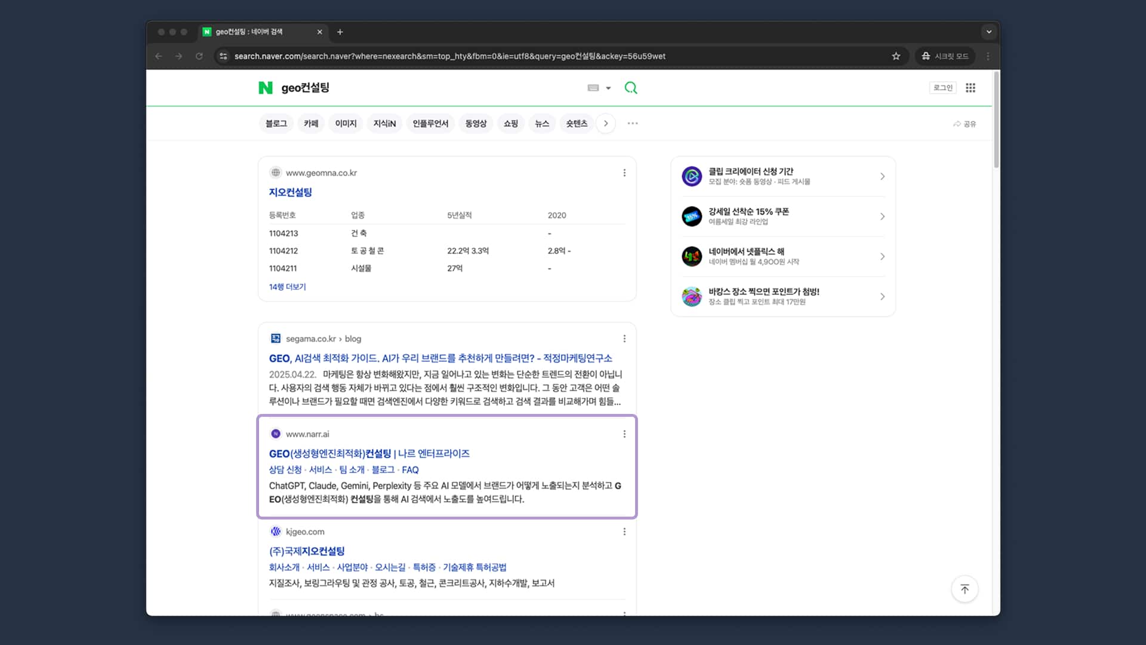Click the 로그인 button
The image size is (1146, 645).
click(x=942, y=87)
